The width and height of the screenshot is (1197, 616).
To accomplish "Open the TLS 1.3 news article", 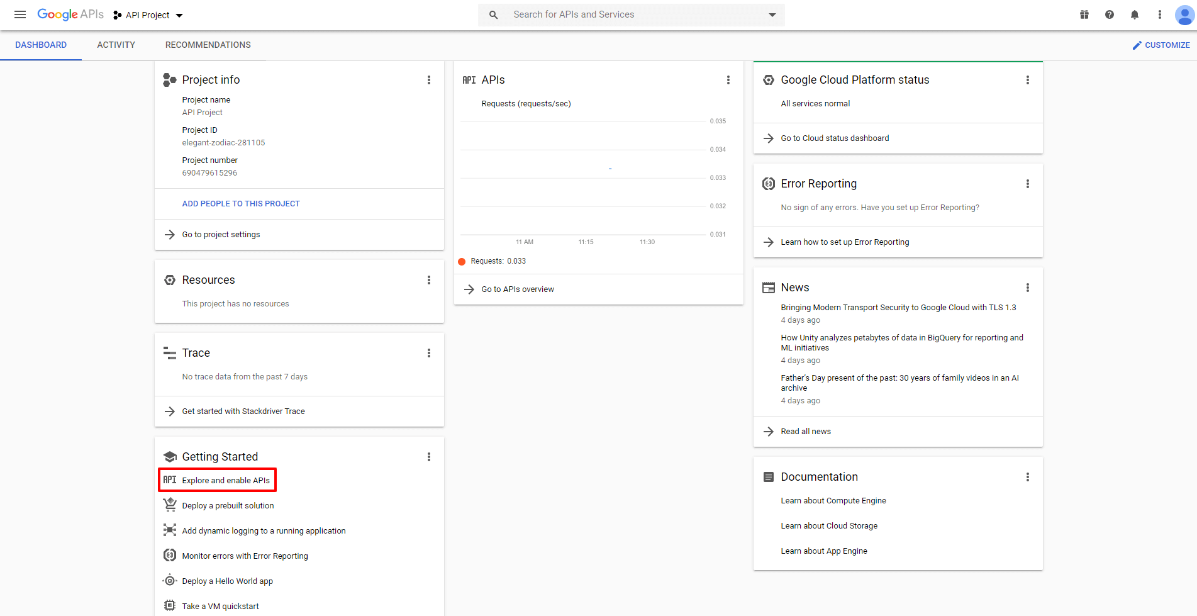I will pyautogui.click(x=898, y=308).
